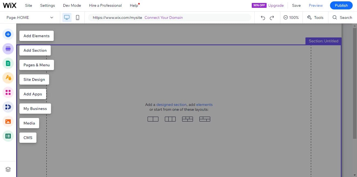The image size is (357, 177).
Task: Open the Site menu
Action: [x=28, y=5]
